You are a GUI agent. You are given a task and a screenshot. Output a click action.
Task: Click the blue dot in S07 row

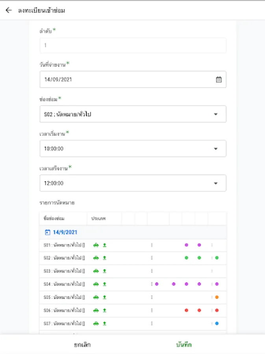coord(217,324)
